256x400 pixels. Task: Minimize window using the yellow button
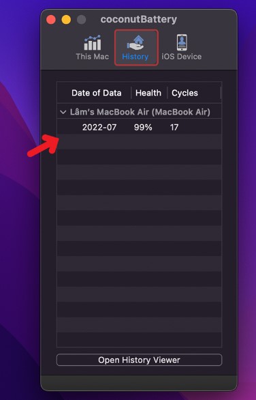tap(66, 20)
